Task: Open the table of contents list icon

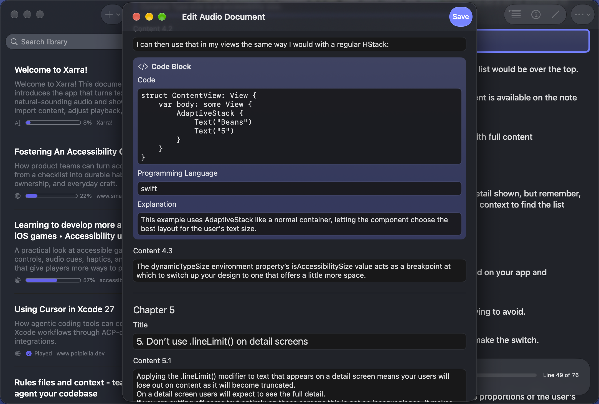Action: coord(516,14)
